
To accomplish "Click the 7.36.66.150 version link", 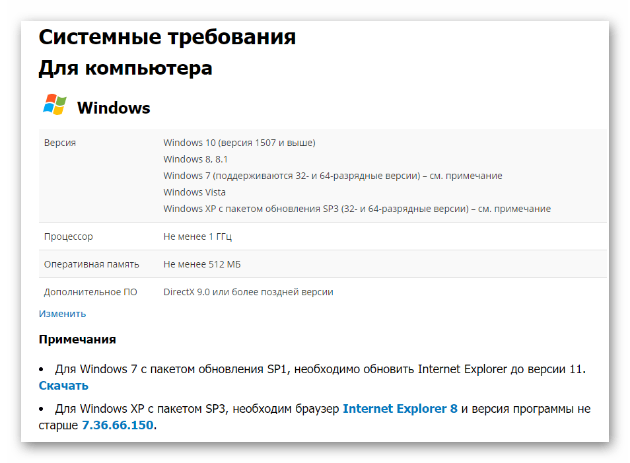I will tap(117, 425).
